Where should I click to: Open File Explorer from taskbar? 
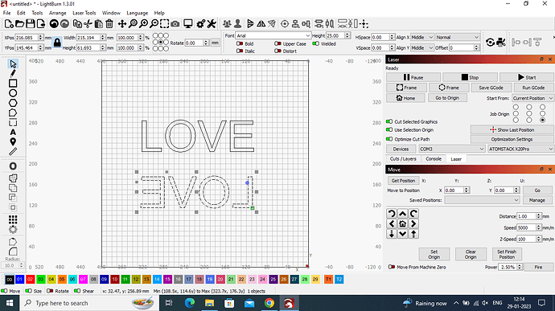click(210, 303)
